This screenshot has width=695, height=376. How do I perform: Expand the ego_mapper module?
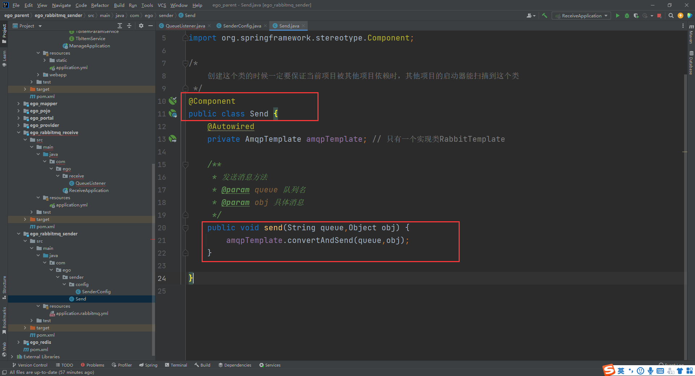point(18,104)
